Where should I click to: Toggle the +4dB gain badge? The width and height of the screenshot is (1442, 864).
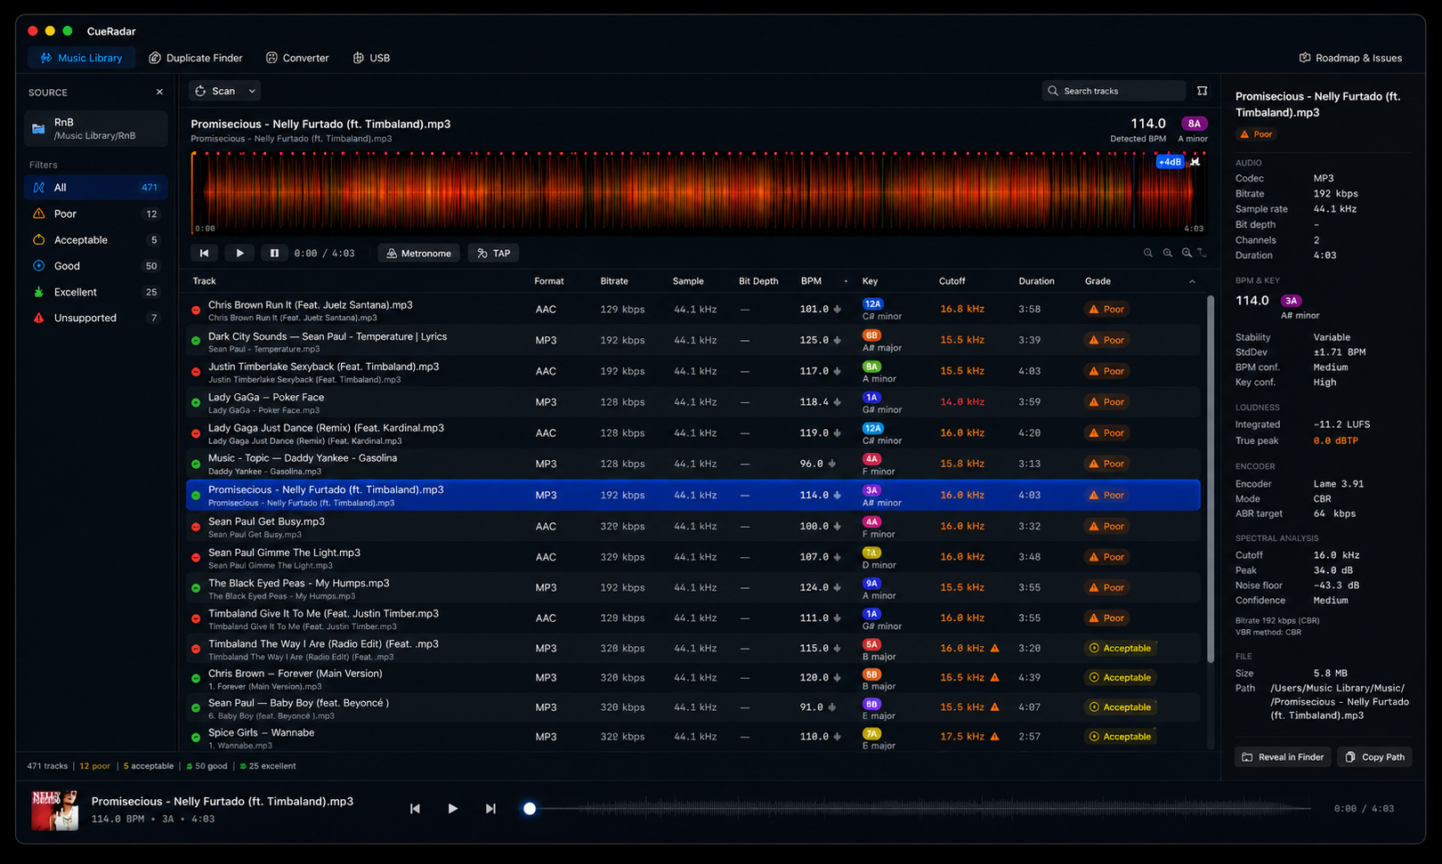(x=1169, y=162)
